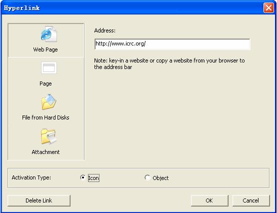Close the Hyperlink dialog window
Viewport: 277px width, 213px height.
[268, 8]
